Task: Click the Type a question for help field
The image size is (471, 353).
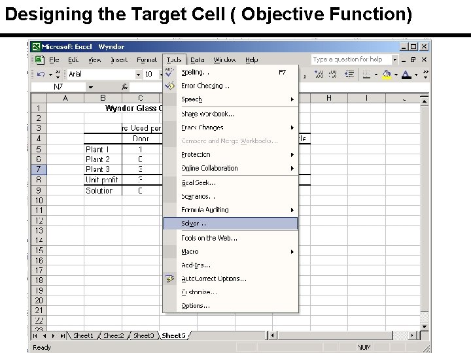Action: pos(351,59)
